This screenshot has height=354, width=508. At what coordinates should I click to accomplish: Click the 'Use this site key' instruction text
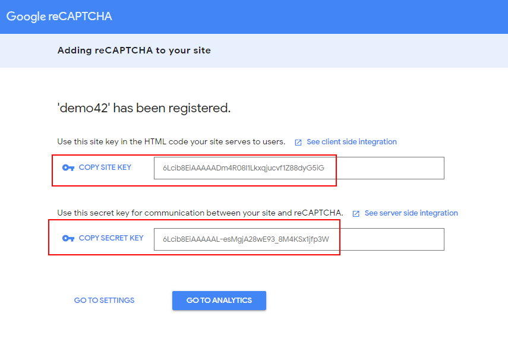tap(171, 142)
